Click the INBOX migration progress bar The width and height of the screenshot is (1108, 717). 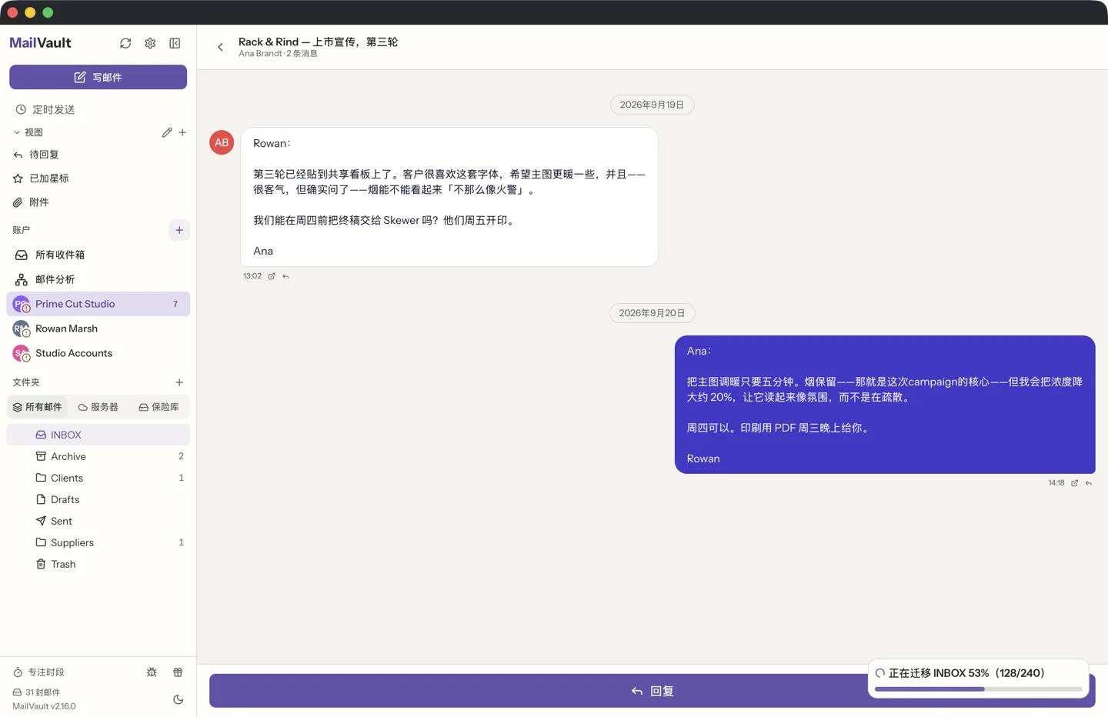pos(979,689)
